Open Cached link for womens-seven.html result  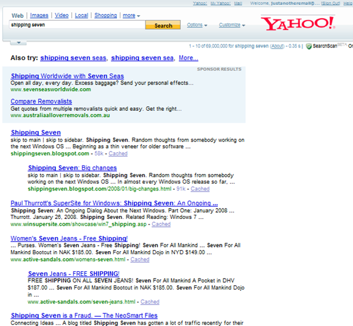coord(140,260)
